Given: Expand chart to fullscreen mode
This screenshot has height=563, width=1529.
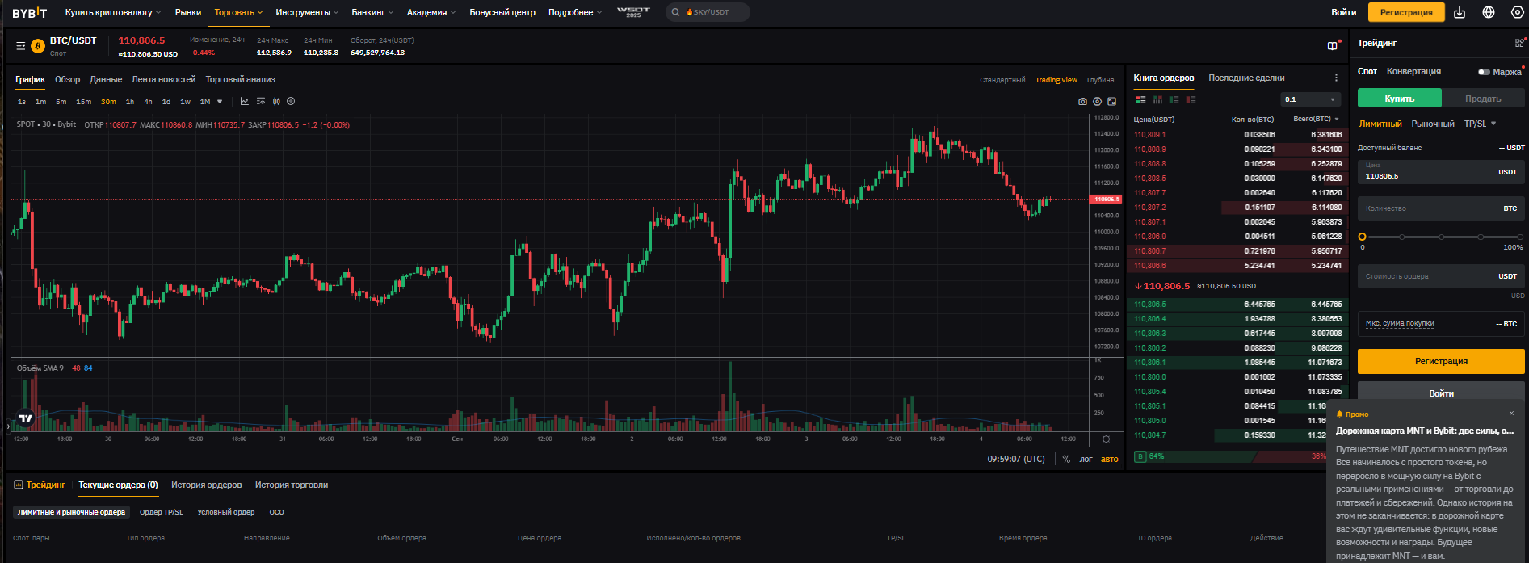Looking at the screenshot, I should coord(1112,102).
